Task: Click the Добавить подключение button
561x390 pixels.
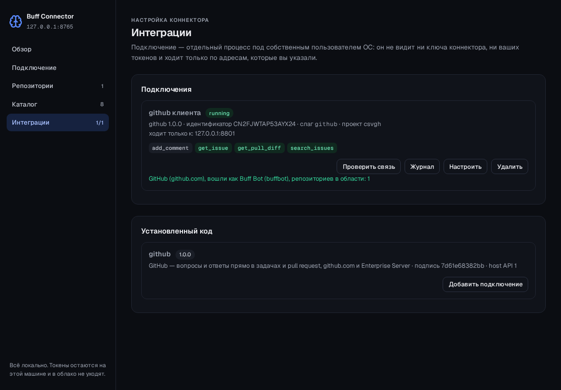Action: pos(485,284)
